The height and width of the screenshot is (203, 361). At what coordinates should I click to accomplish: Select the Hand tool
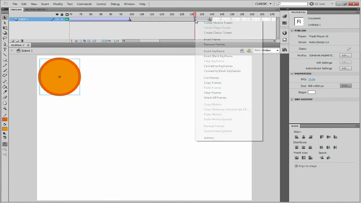pos(5,103)
